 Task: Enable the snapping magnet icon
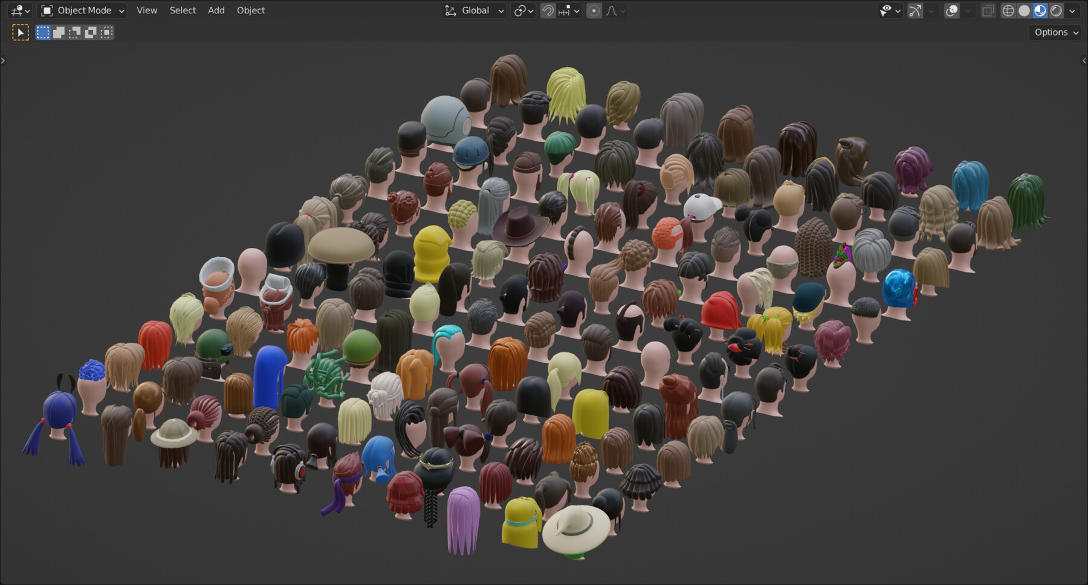pyautogui.click(x=548, y=10)
